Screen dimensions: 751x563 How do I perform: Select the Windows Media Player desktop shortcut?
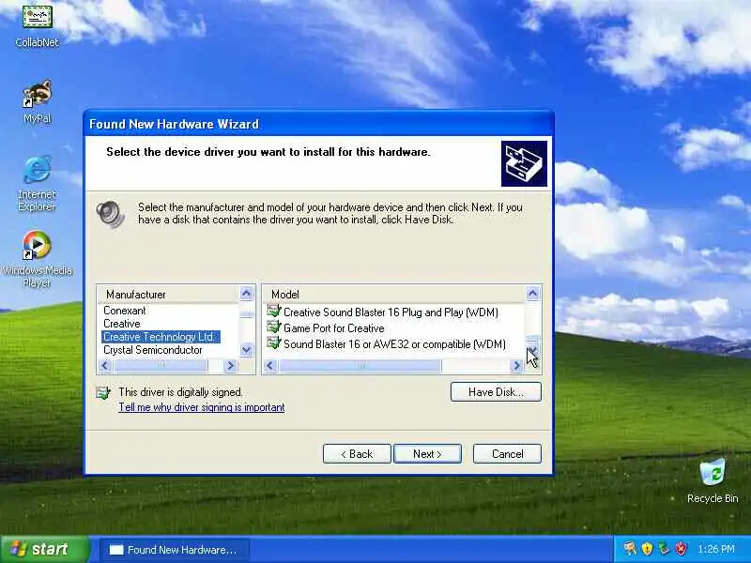tap(37, 259)
